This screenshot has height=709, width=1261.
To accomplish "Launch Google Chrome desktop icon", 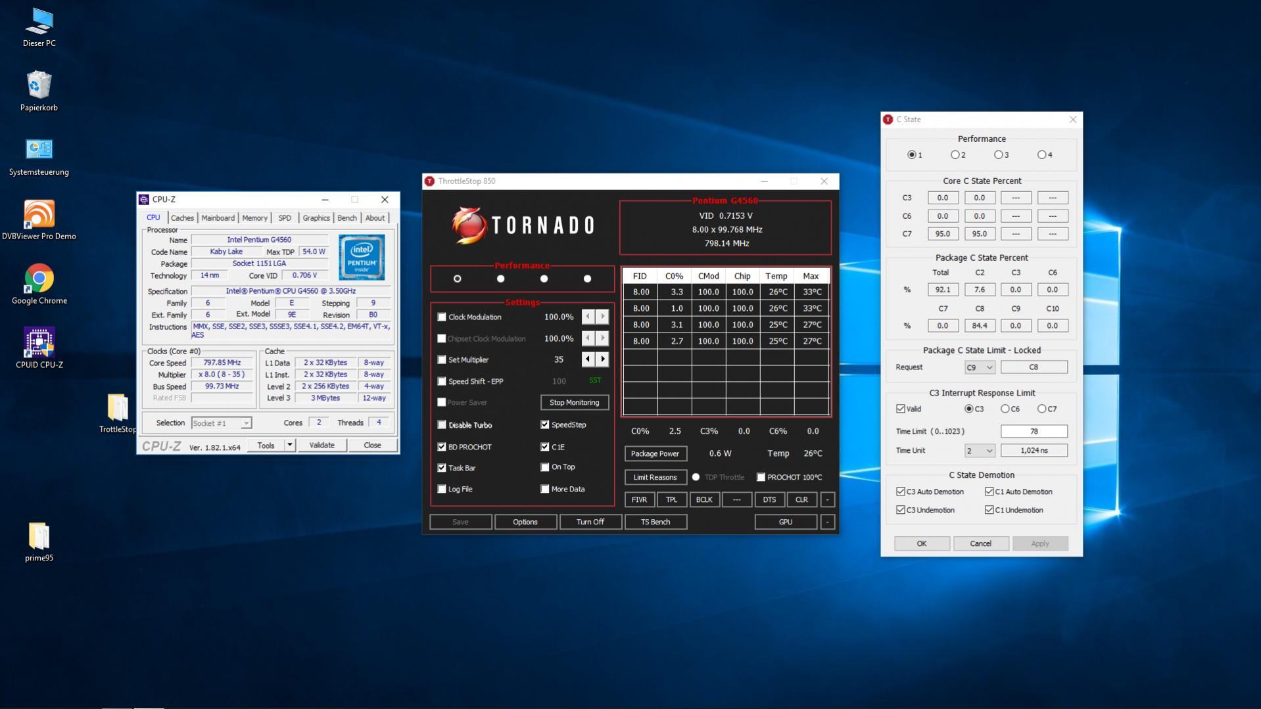I will point(39,285).
